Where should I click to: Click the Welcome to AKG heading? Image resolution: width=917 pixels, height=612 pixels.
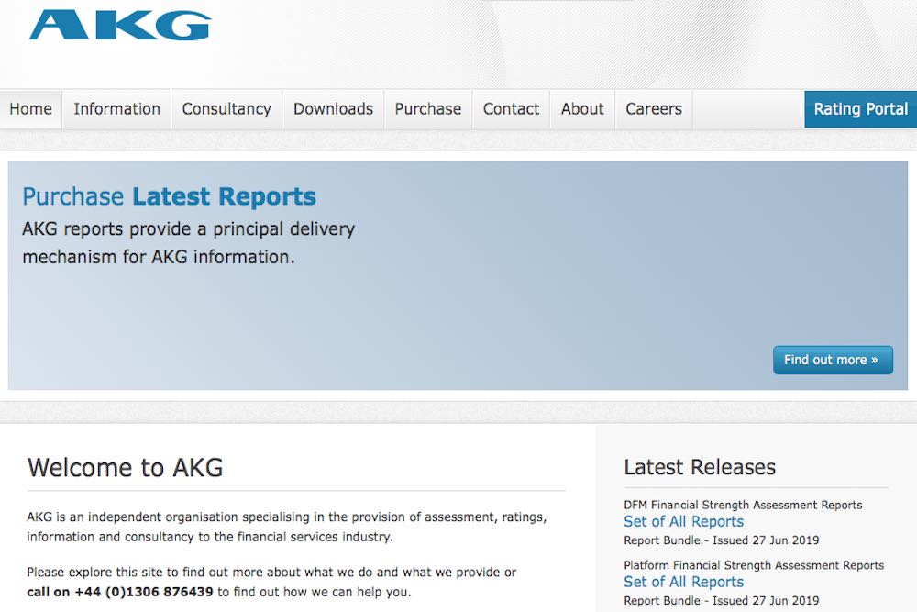coord(126,467)
